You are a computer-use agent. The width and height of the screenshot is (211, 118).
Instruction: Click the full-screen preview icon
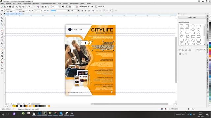click(x=63, y=7)
